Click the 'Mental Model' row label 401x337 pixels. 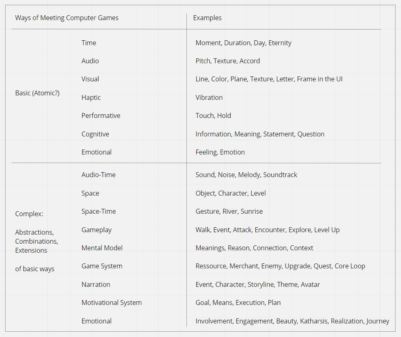102,248
